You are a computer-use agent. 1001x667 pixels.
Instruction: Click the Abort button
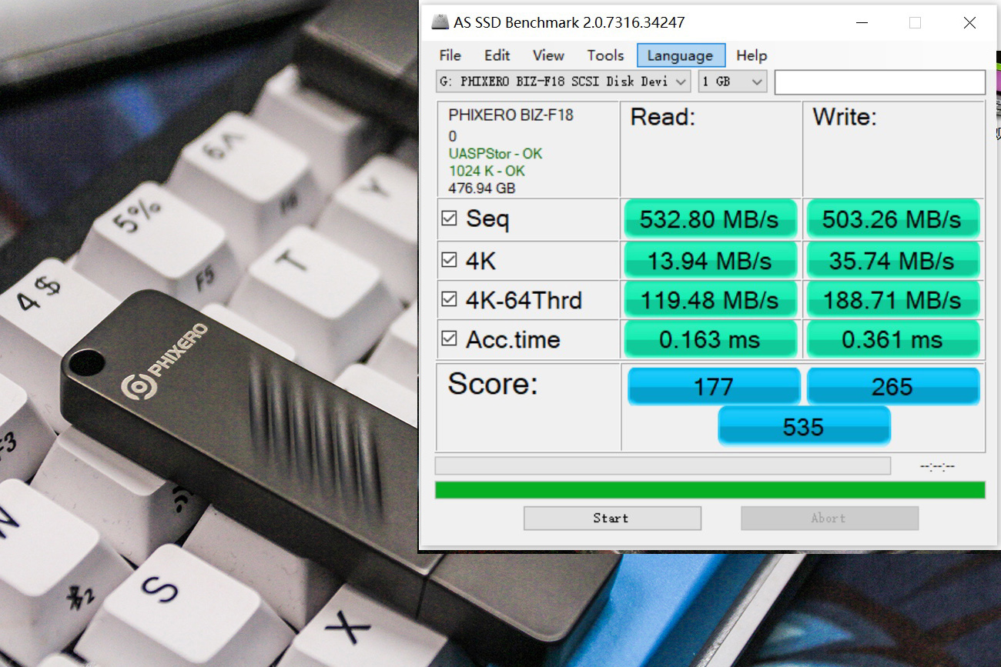click(x=829, y=519)
